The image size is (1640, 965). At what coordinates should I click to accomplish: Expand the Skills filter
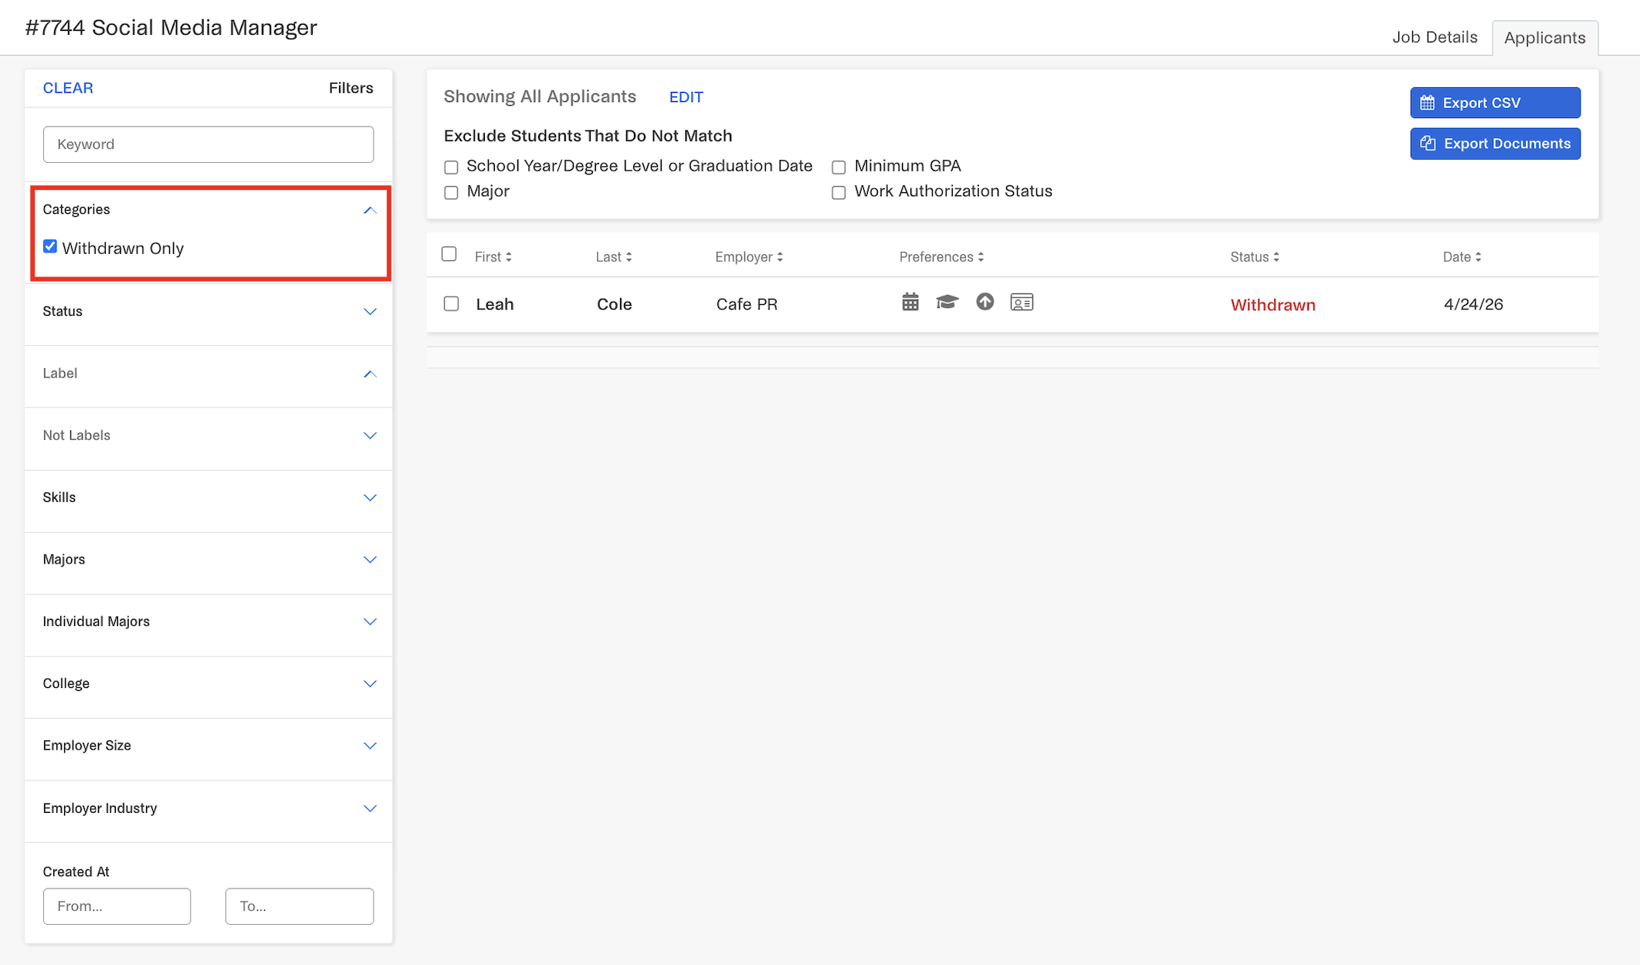pos(370,498)
